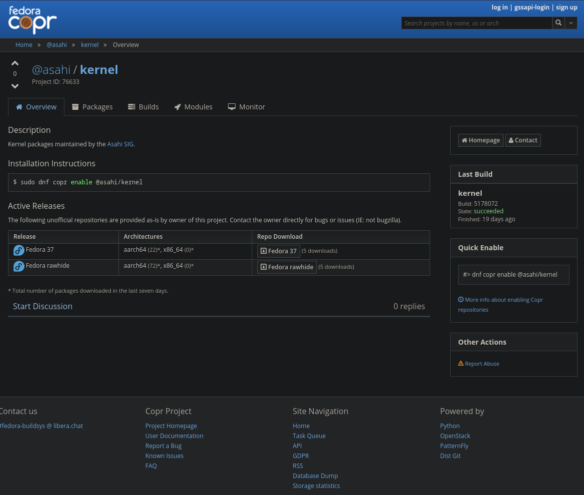Viewport: 584px width, 495px height.
Task: Open the Builds tab
Action: pos(143,107)
